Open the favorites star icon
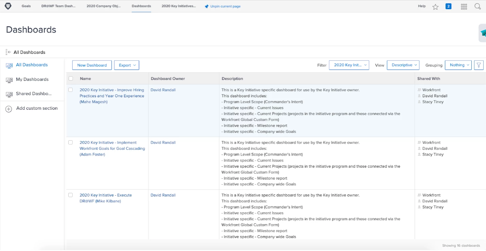 pyautogui.click(x=435, y=6)
